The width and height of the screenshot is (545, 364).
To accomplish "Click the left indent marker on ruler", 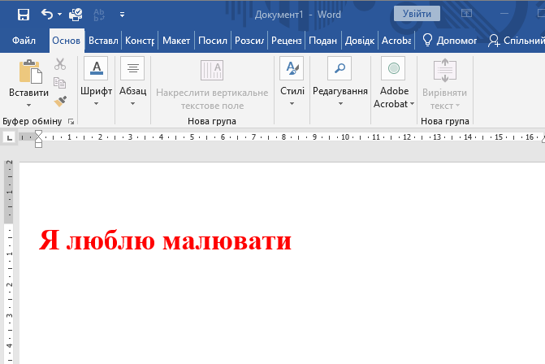I will [39, 144].
